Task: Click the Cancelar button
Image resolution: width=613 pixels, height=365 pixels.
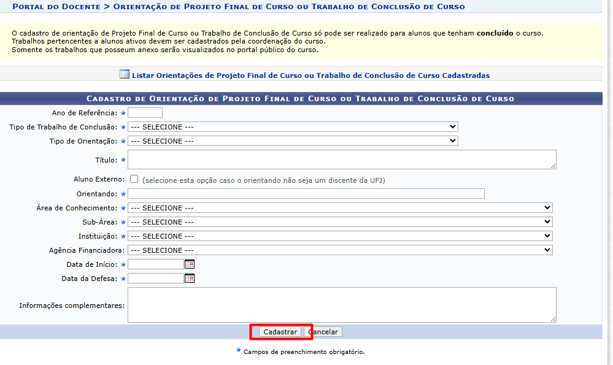Action: point(323,332)
